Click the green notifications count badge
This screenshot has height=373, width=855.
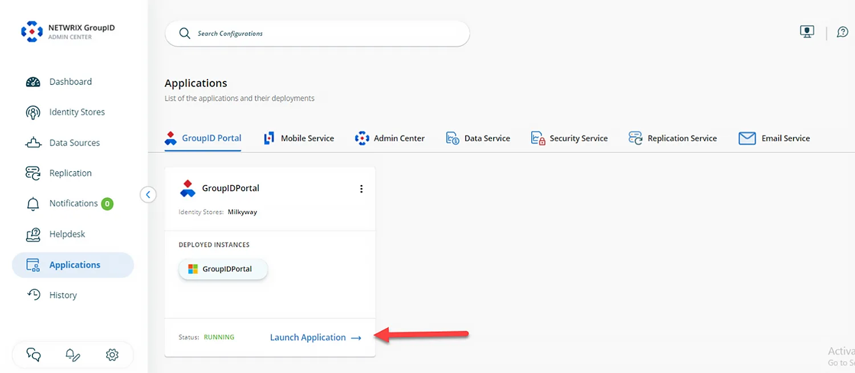[107, 204]
